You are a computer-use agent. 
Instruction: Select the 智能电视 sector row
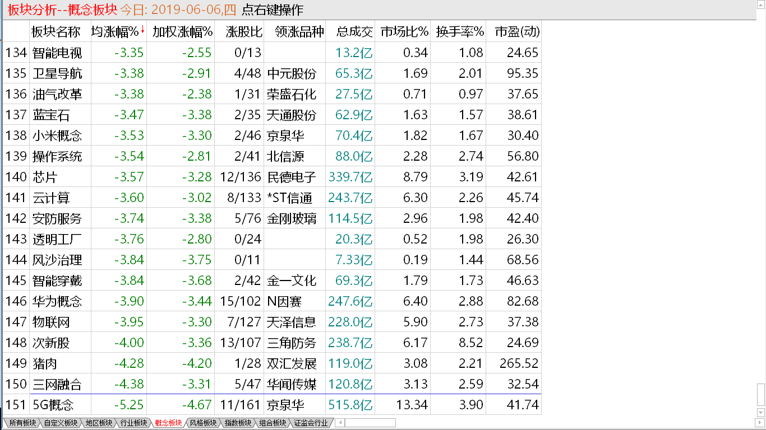pos(272,53)
